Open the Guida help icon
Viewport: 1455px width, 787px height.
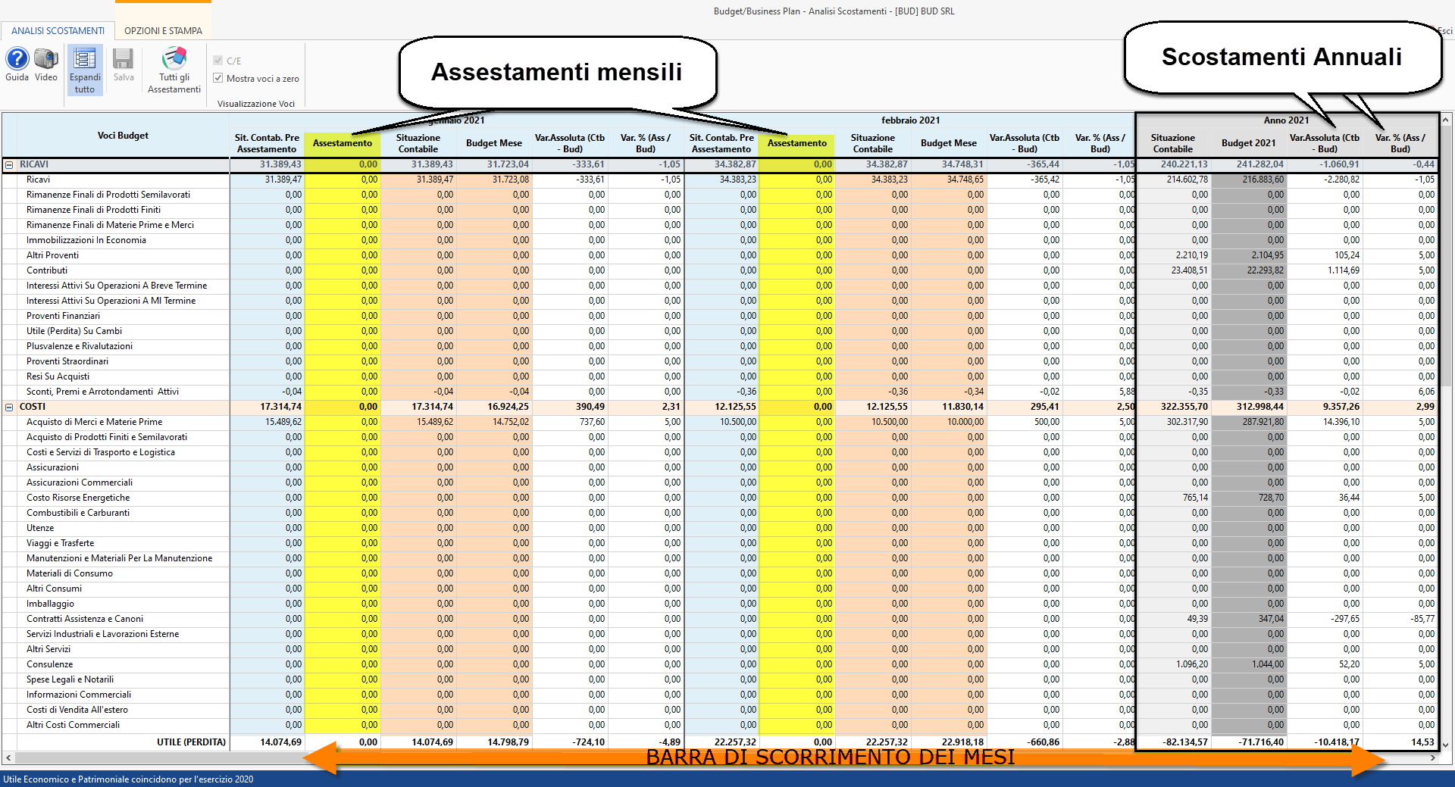pyautogui.click(x=17, y=64)
